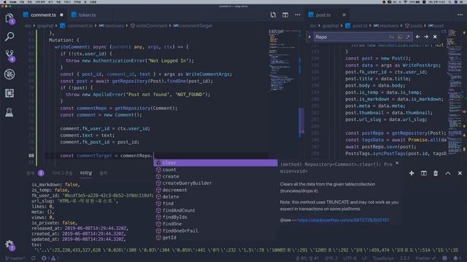Screen dimensions: 467x262
Task: Select 'findAndCount' suggestion
Action: [x=216, y=210]
